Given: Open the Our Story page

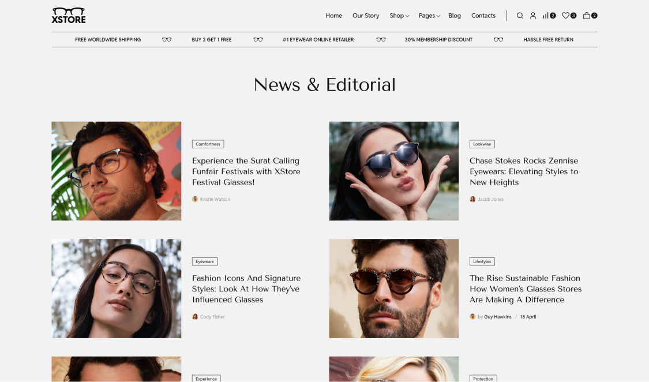Looking at the screenshot, I should 366,16.
